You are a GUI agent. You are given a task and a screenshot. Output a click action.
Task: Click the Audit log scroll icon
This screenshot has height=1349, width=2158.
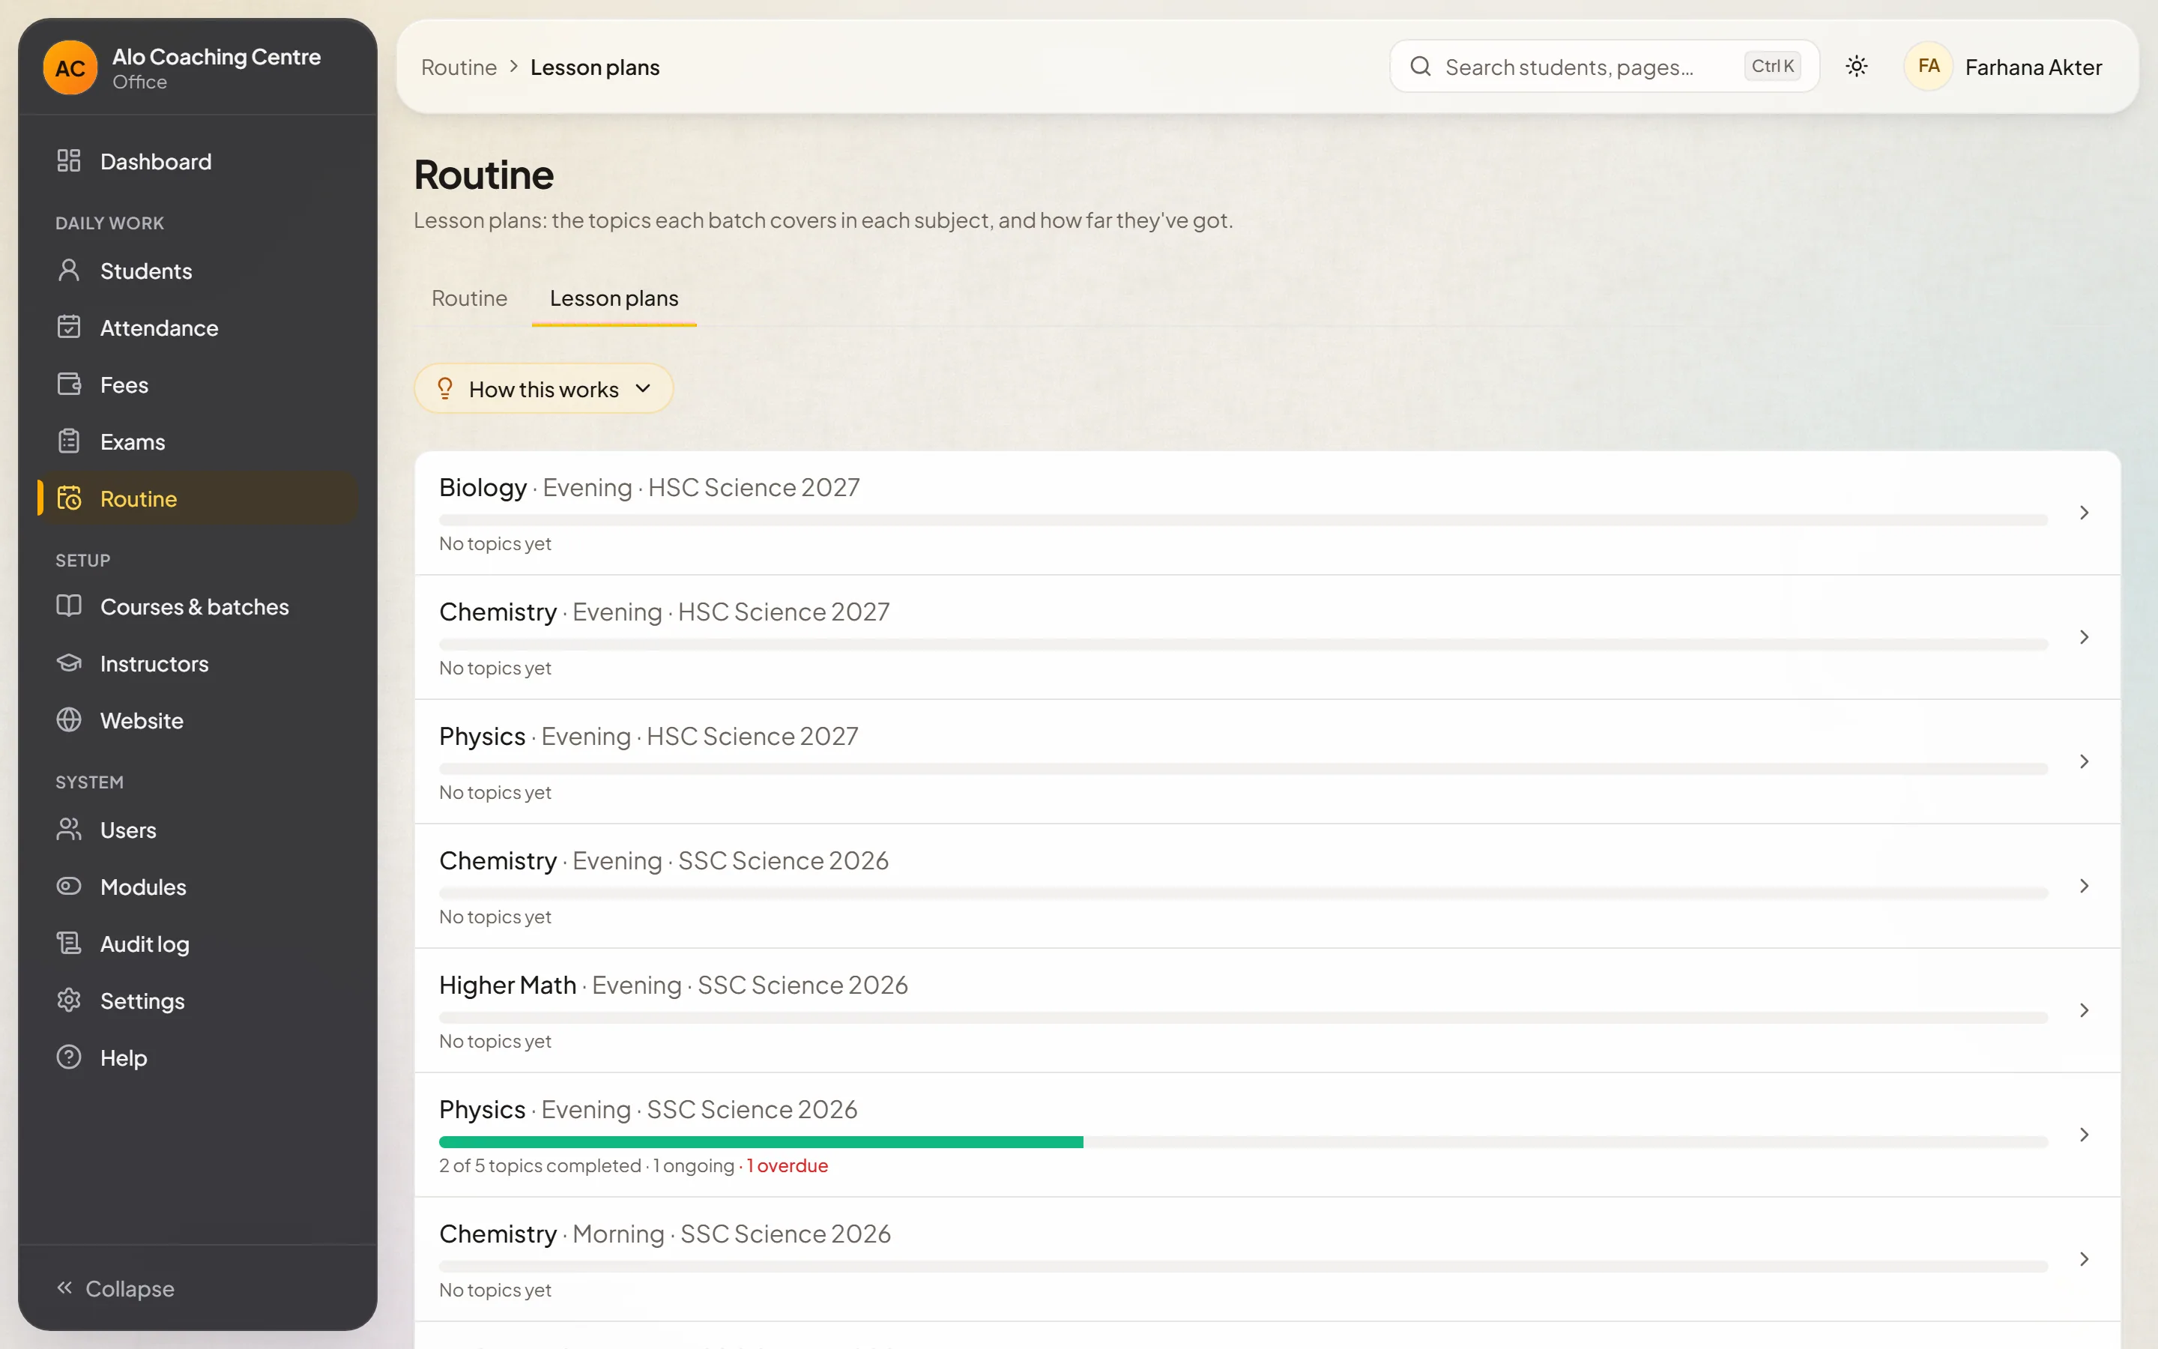coord(69,943)
